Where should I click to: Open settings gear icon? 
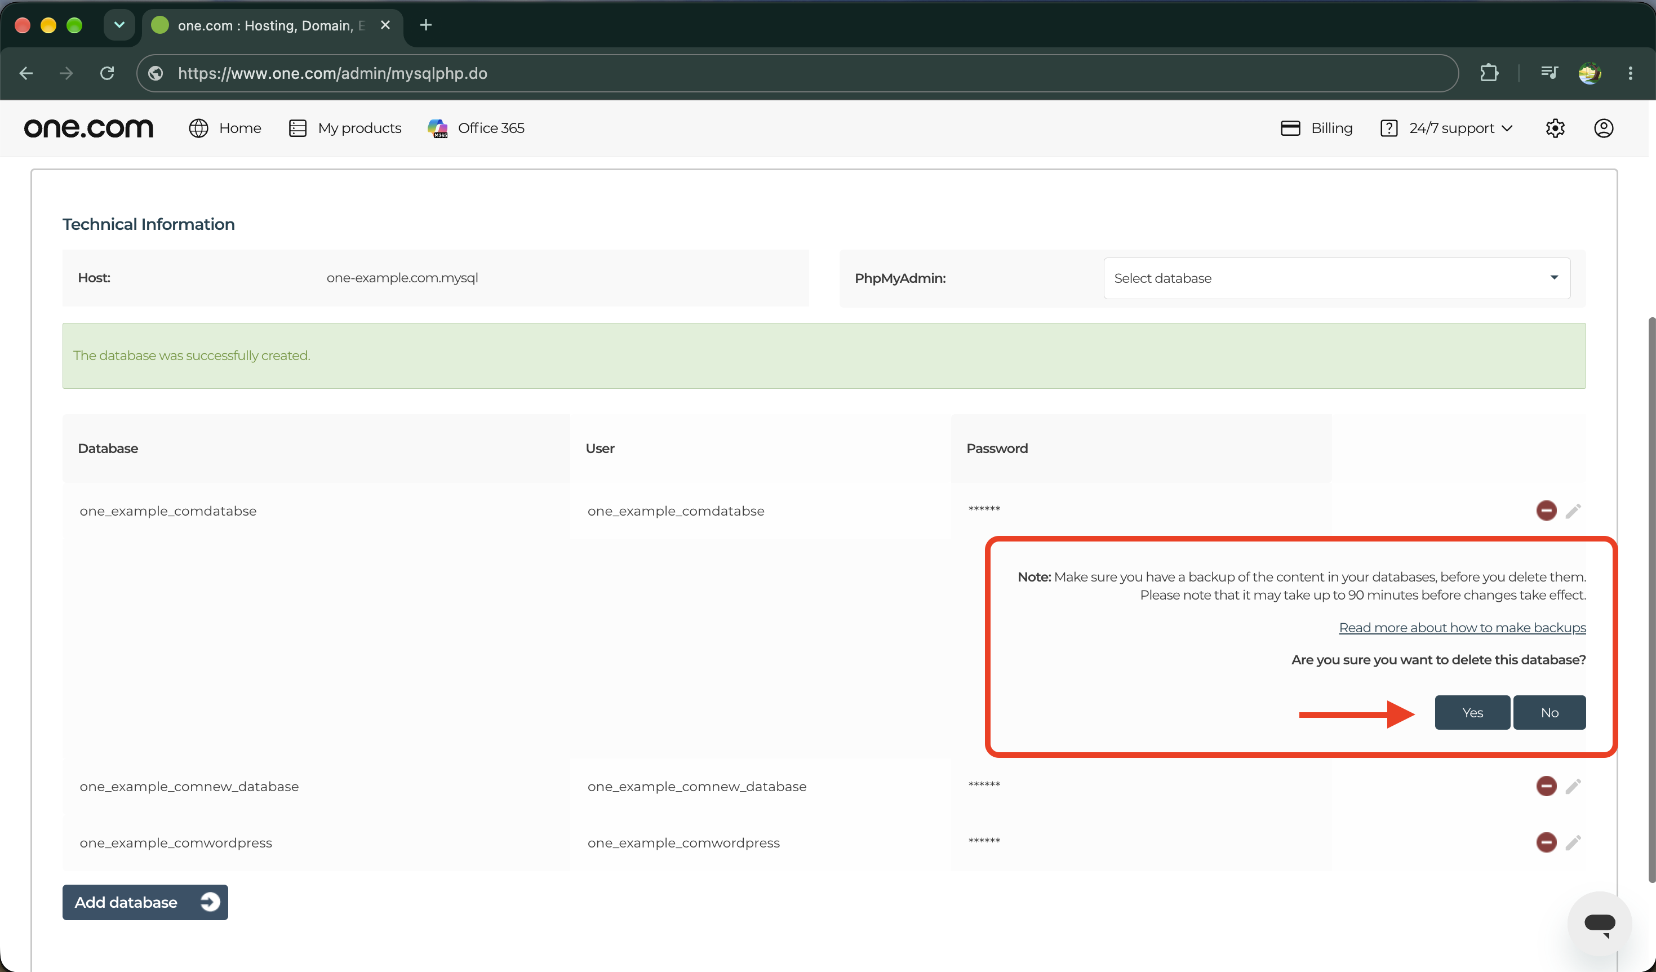pyautogui.click(x=1555, y=128)
